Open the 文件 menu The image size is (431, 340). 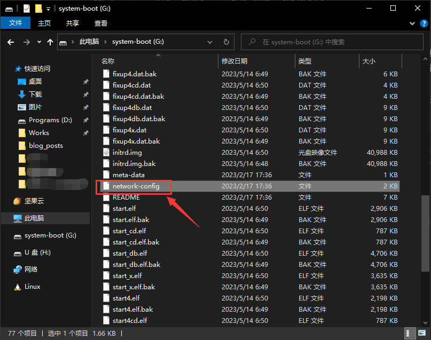tap(15, 23)
